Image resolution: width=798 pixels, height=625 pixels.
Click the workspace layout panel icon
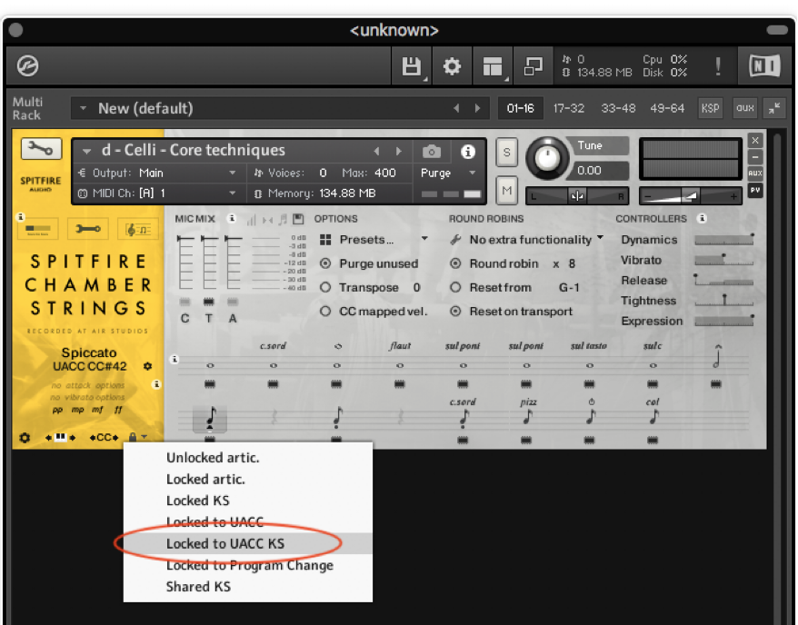click(x=492, y=66)
